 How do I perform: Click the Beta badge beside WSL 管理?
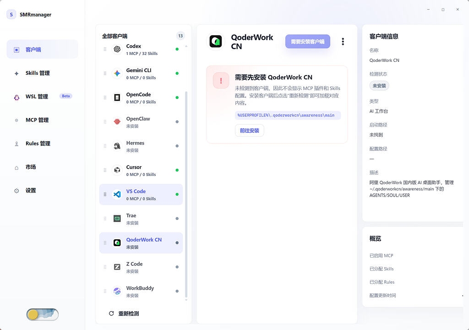66,96
